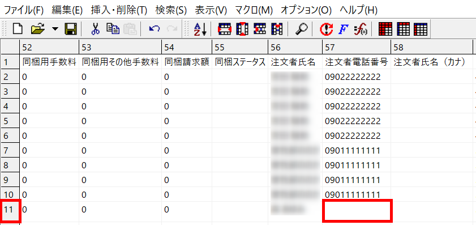Select the 注文者氏名 header cell
Image resolution: width=476 pixels, height=225 pixels.
(295, 62)
